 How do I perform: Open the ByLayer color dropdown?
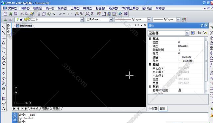pyautogui.click(x=111, y=20)
